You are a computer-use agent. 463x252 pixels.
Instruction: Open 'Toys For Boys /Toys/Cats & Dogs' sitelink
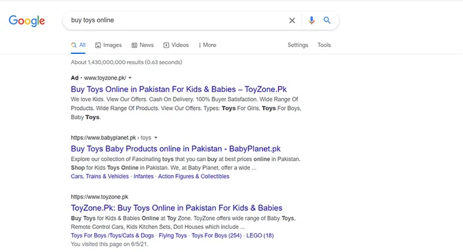tap(112, 236)
